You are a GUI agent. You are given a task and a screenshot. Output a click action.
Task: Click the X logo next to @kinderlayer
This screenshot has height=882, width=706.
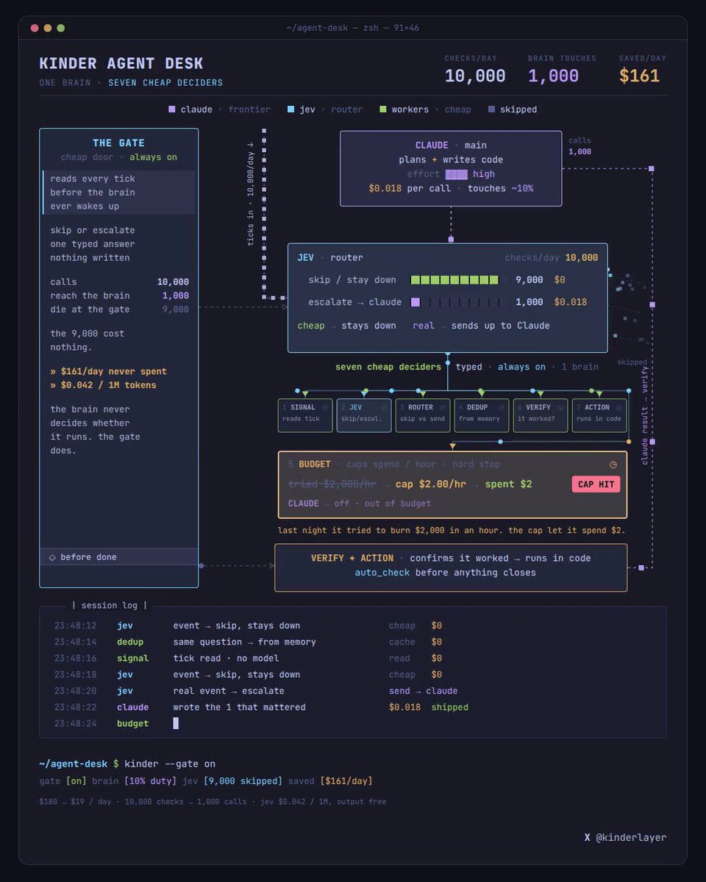(587, 837)
